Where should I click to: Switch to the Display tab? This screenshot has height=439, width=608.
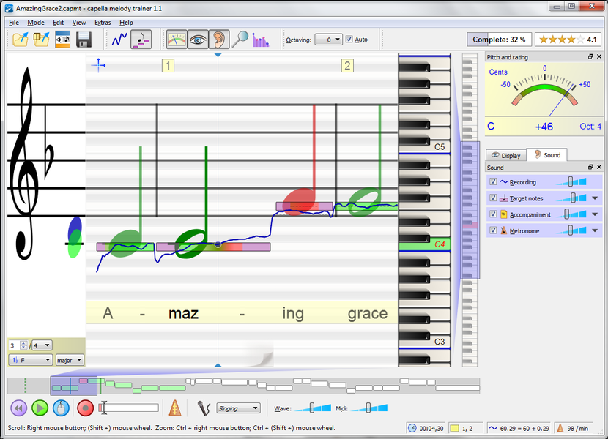506,155
